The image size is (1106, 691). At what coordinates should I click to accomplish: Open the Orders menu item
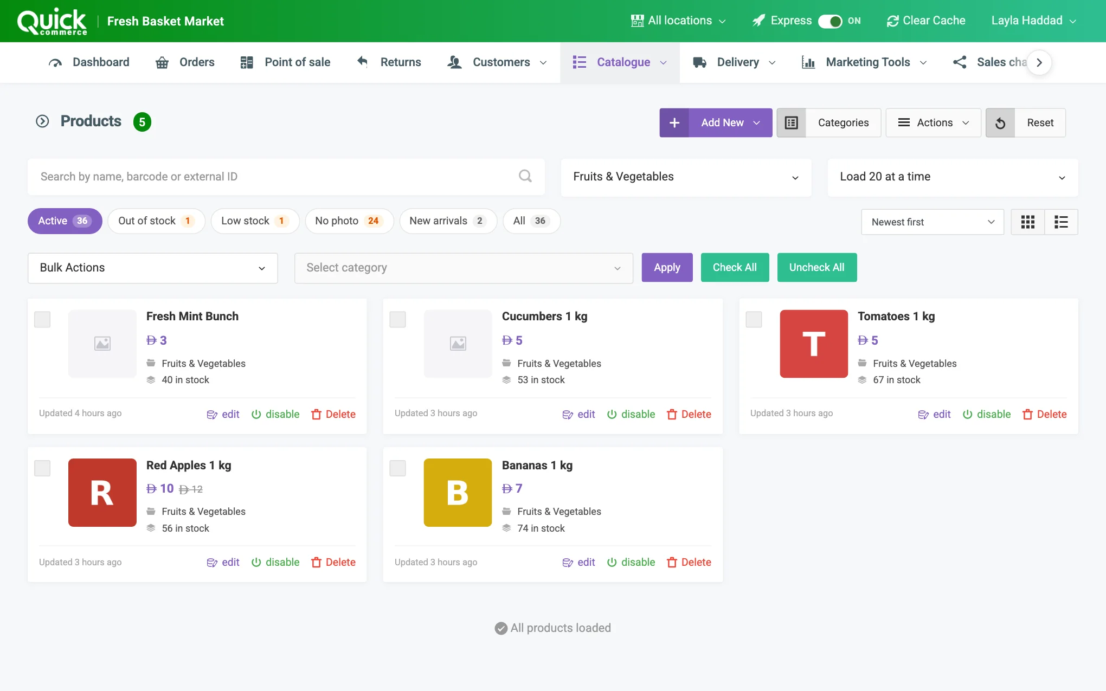tap(185, 62)
